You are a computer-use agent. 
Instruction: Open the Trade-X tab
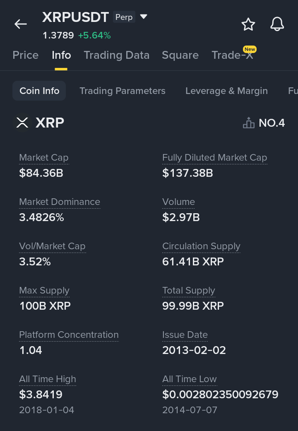tap(232, 55)
